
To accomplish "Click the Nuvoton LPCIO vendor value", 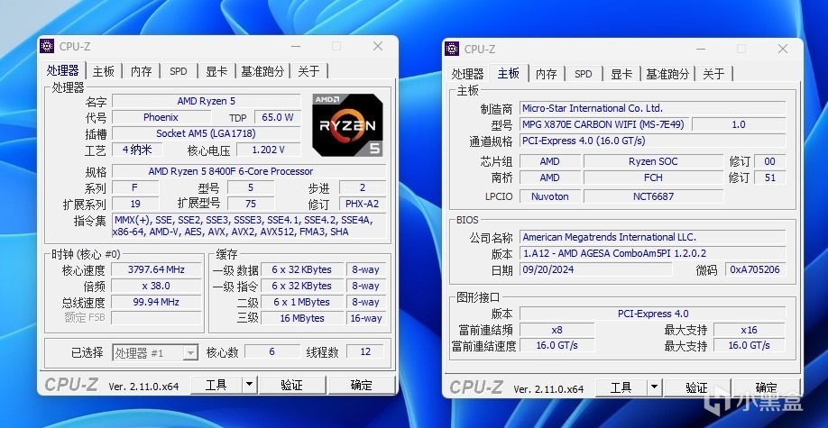I will 549,196.
